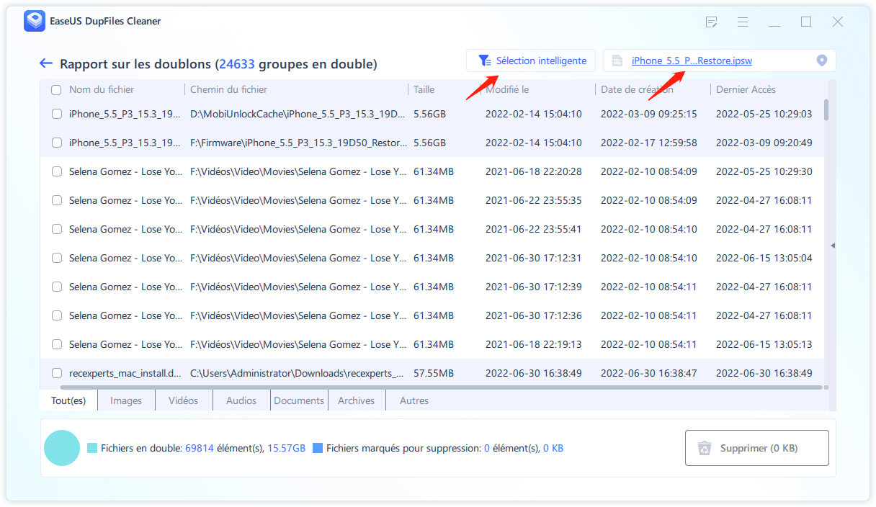Check the iPhone file in F:\Firmware
The image size is (876, 507).
click(x=56, y=143)
